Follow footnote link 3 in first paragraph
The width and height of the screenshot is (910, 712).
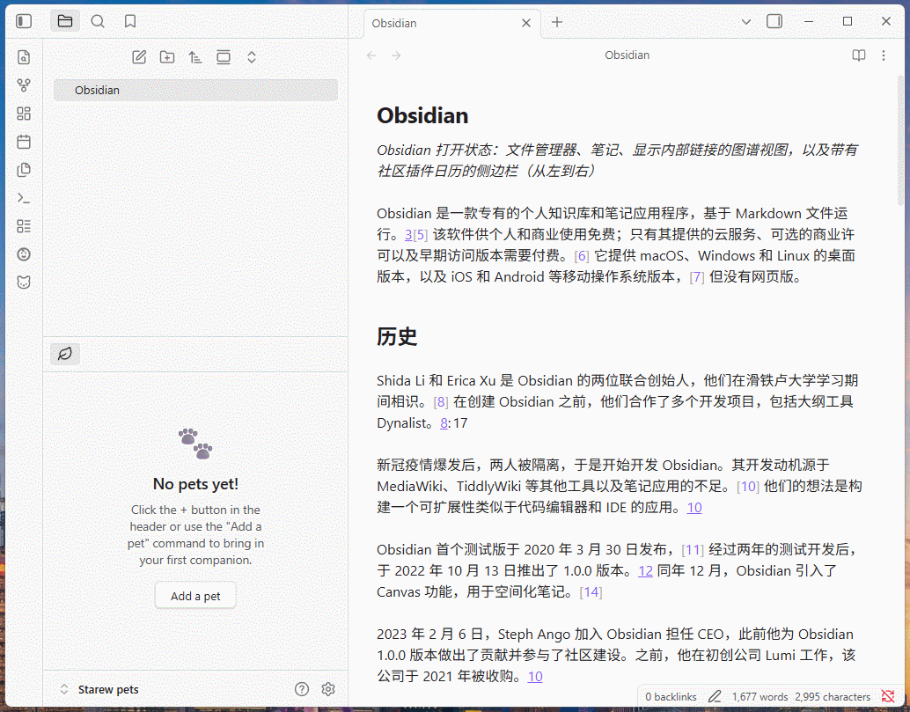pos(408,234)
